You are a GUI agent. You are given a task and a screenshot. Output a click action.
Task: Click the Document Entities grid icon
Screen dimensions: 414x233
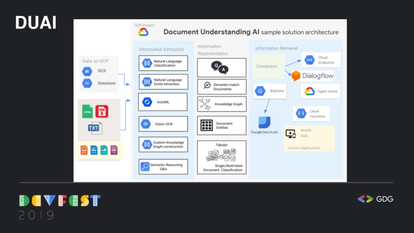point(207,126)
